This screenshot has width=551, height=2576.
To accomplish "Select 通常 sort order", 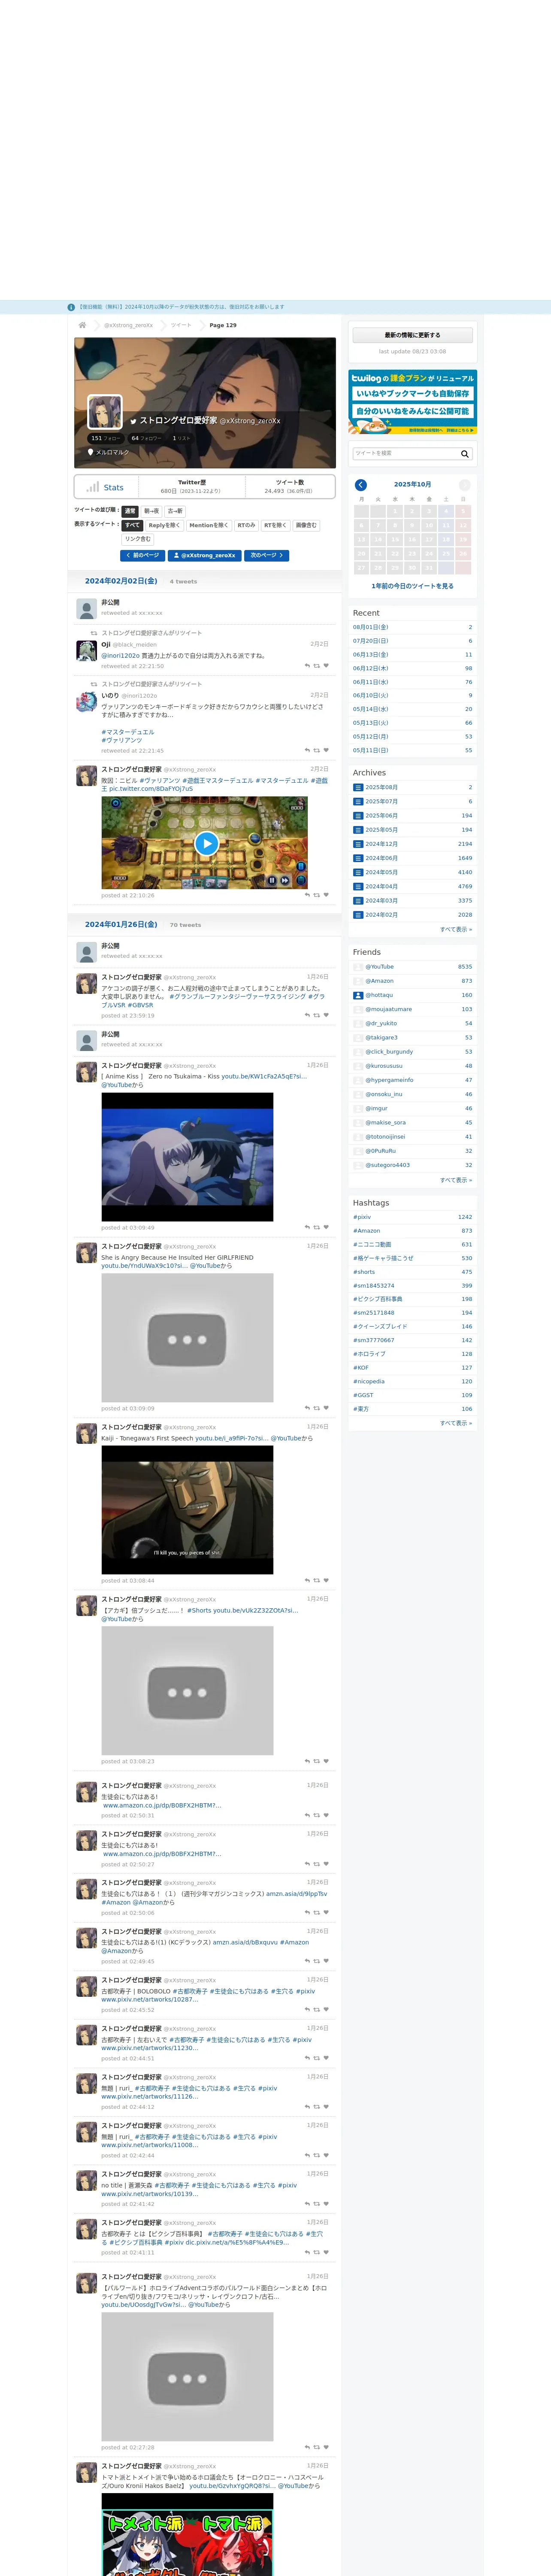I will tap(130, 511).
